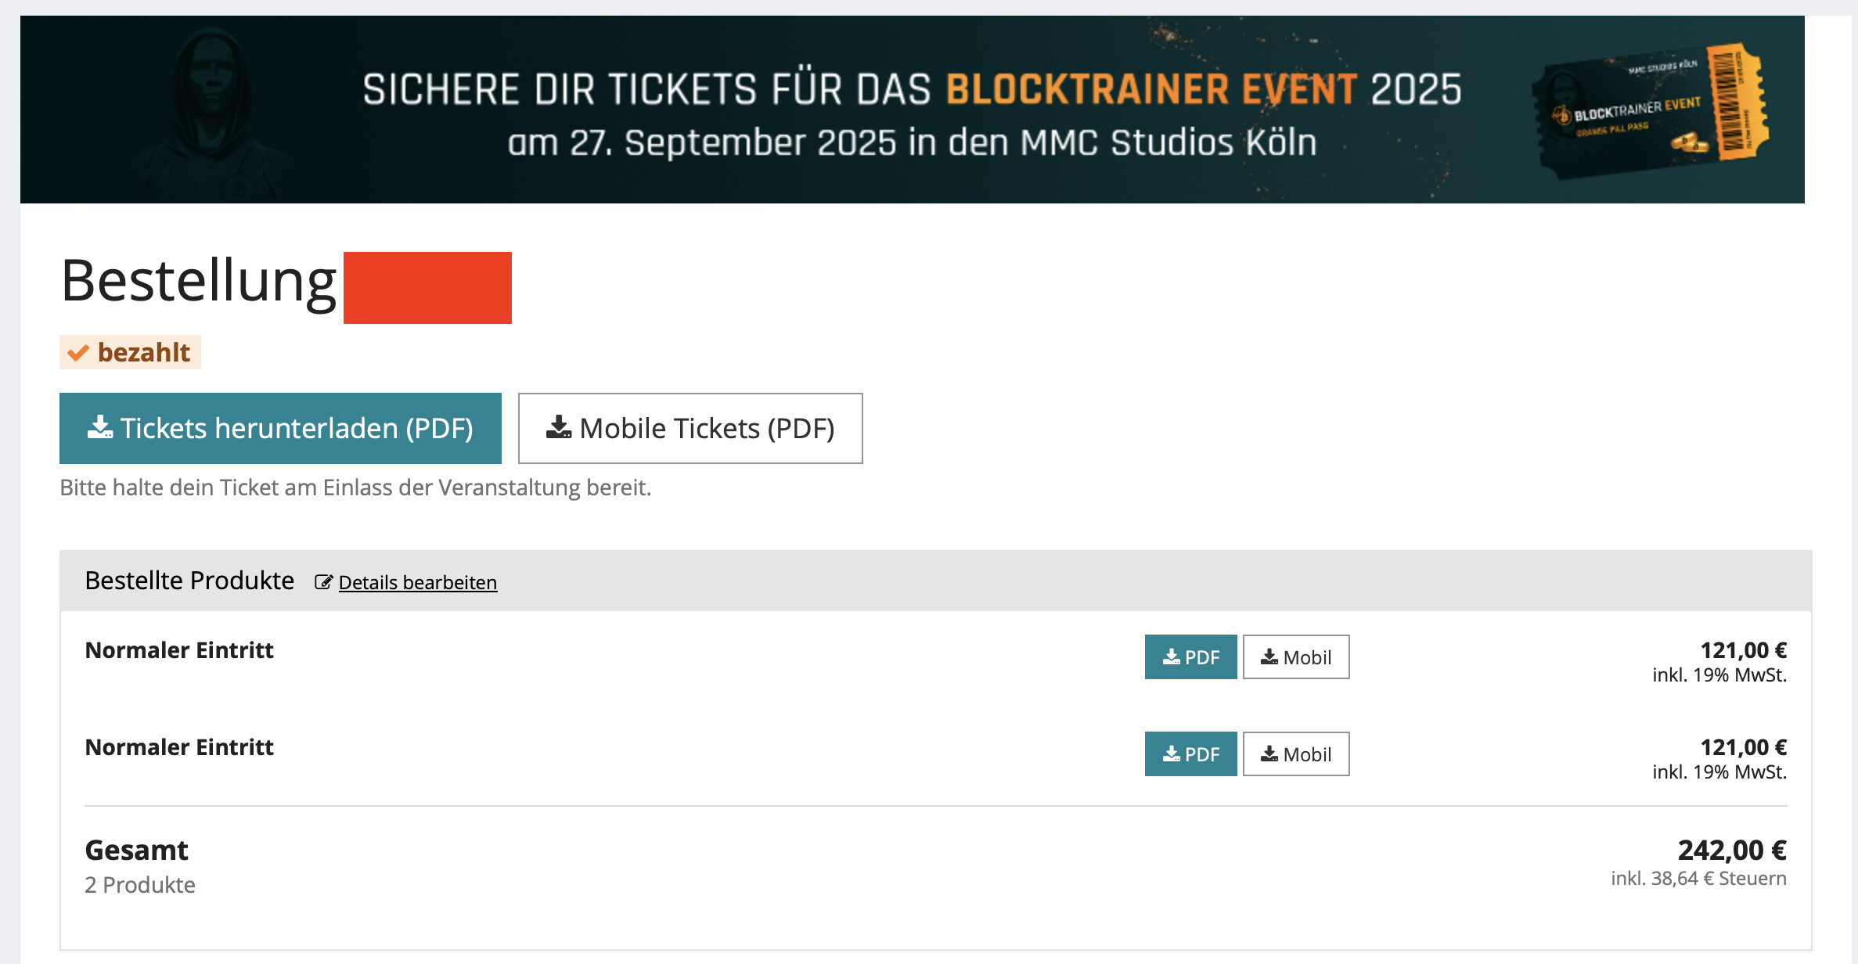Click the first Normaler Eintritt product name

click(179, 650)
